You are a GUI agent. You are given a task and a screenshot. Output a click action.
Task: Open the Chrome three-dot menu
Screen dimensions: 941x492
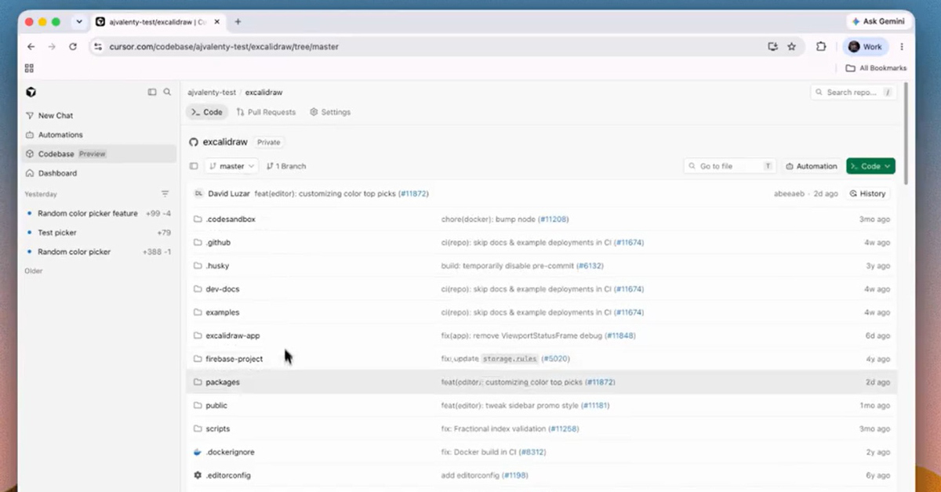pos(902,47)
